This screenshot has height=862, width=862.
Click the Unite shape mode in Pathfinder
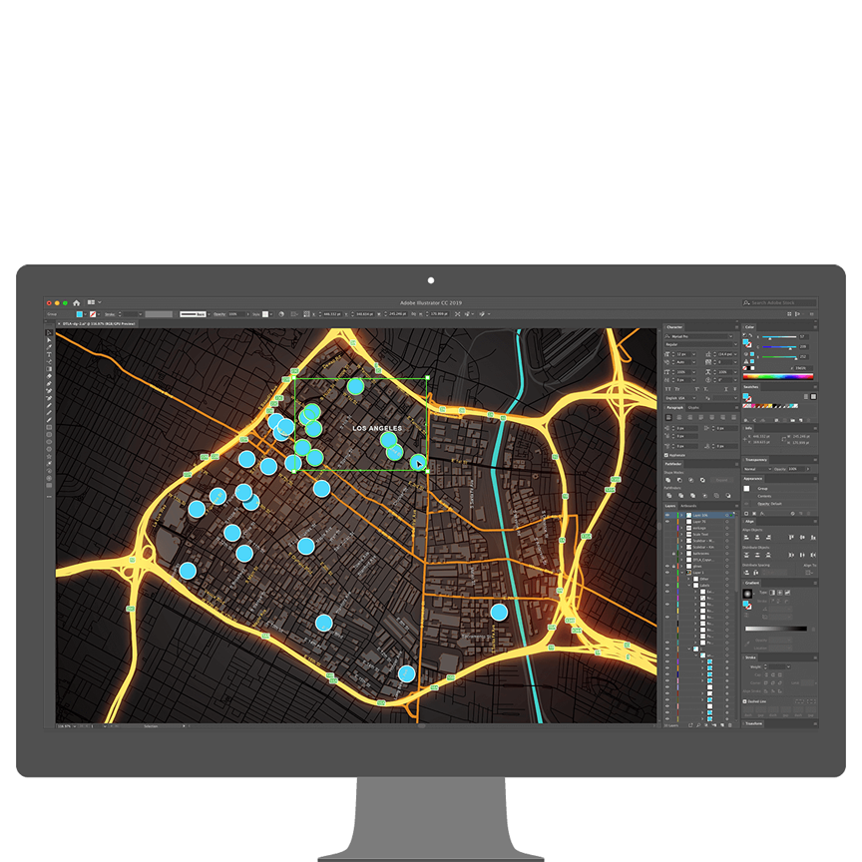coord(667,480)
